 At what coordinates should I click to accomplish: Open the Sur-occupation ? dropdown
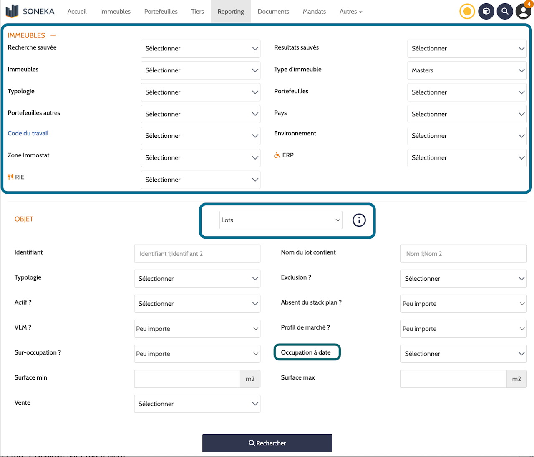pos(197,354)
